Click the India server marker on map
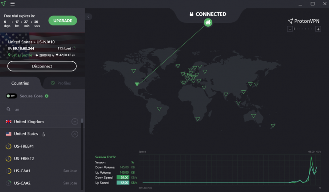329x192 pixels. tap(226, 94)
